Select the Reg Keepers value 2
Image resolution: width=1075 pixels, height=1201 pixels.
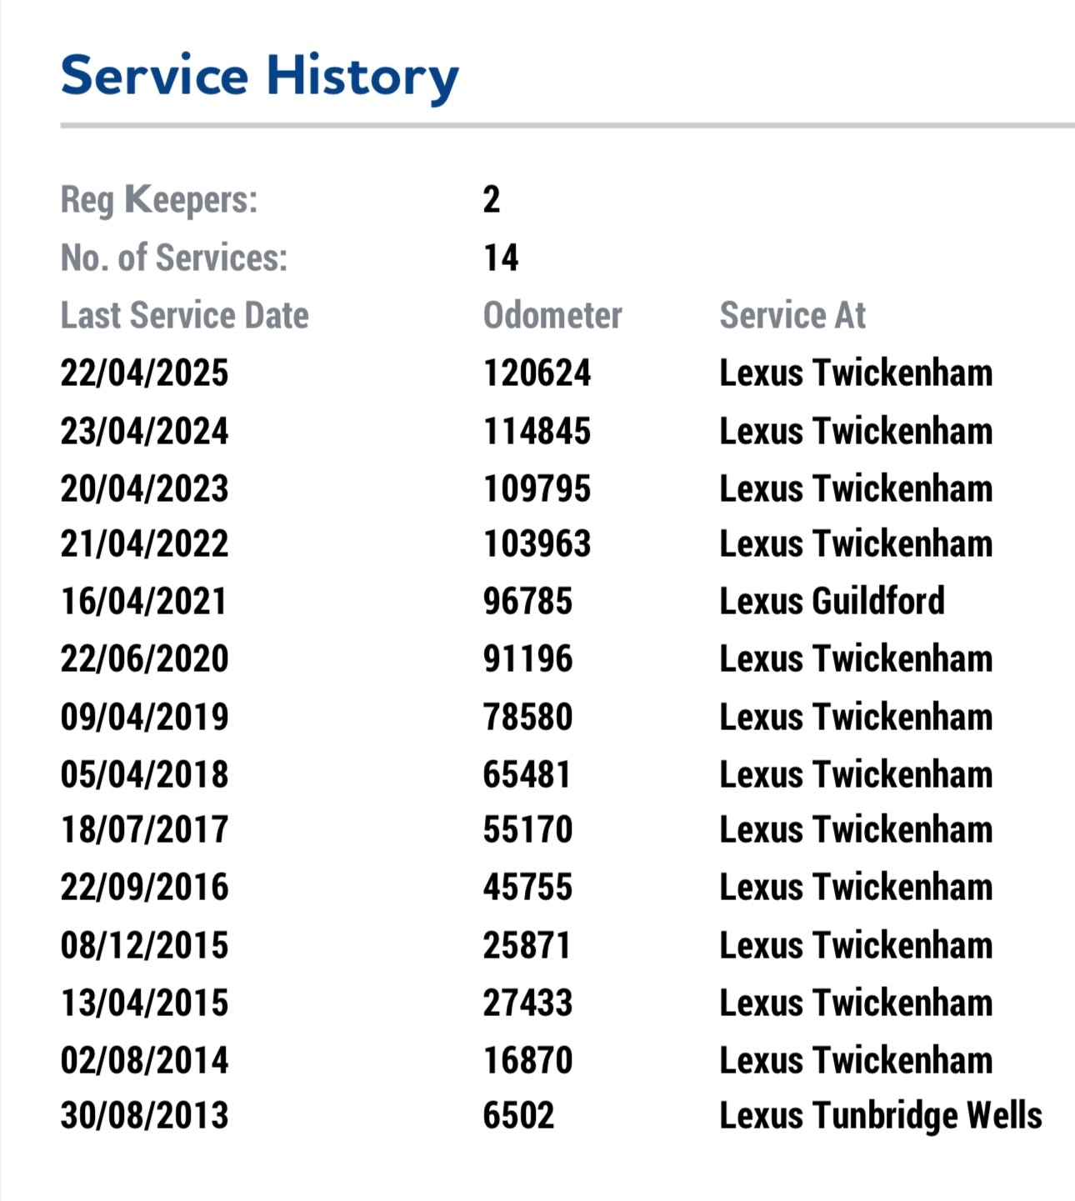tap(492, 200)
